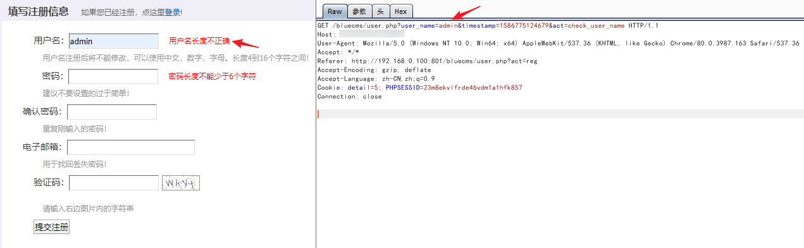Click the 密码 input field

113,77
